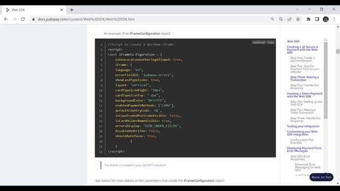Viewport: 340px width, 191px height.
Task: Open a new browser tab
Action: click(72, 10)
